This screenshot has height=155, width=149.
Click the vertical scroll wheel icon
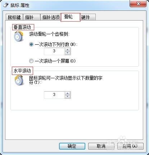(19, 36)
